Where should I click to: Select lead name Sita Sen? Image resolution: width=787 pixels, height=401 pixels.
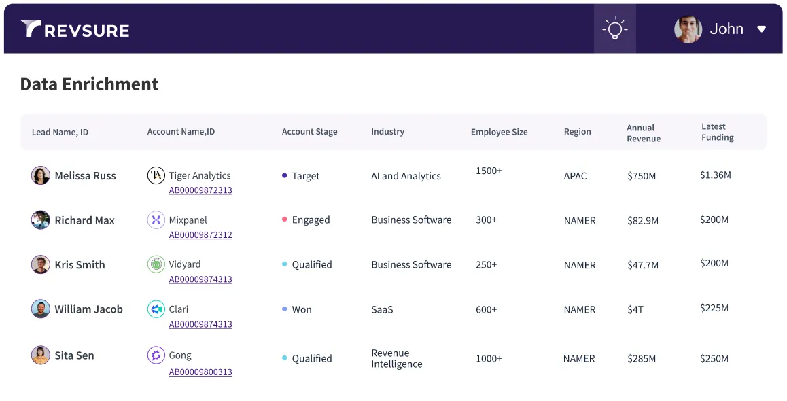74,355
